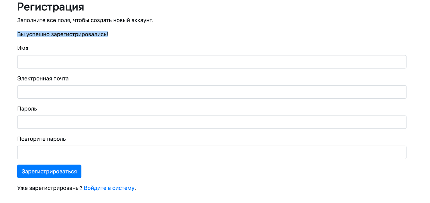Click the 'Уже зарегистрированы?' question text
Screen dimensions: 430x203
click(x=50, y=188)
